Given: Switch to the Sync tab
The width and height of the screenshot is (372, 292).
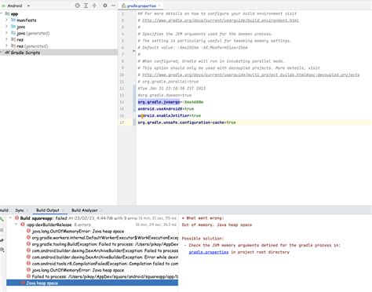Looking at the screenshot, I should click(x=20, y=210).
